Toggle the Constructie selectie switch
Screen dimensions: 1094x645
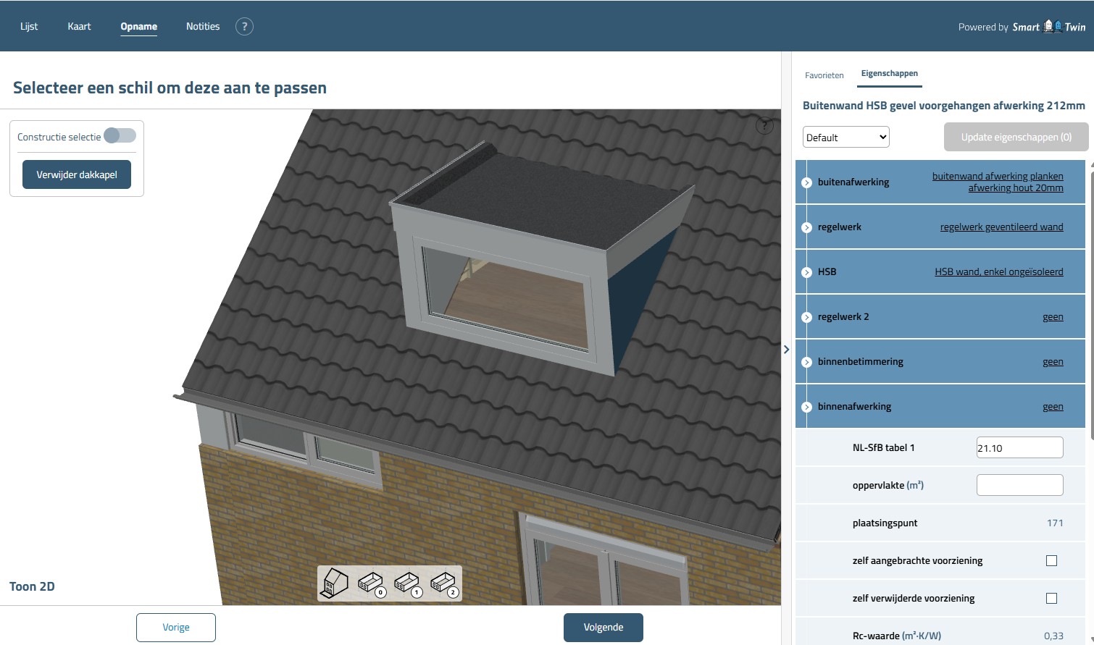pos(120,136)
